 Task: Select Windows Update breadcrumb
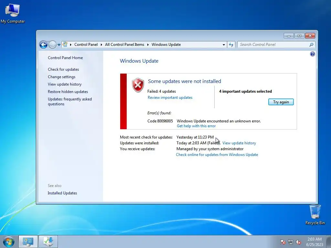click(166, 45)
